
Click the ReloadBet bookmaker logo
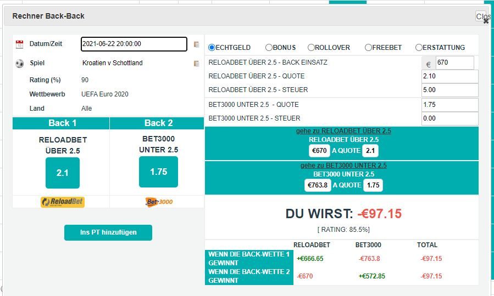[63, 202]
